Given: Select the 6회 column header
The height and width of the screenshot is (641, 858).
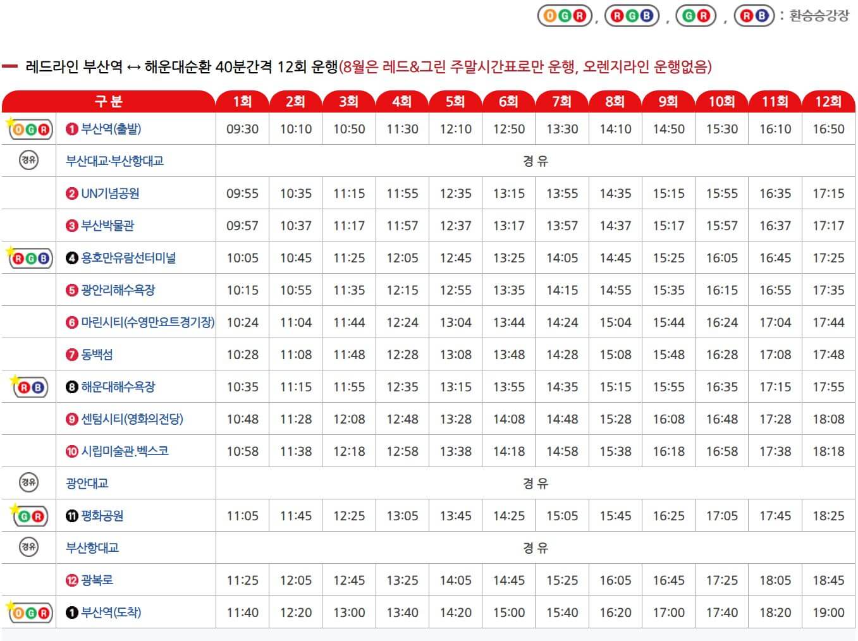Looking at the screenshot, I should (508, 101).
